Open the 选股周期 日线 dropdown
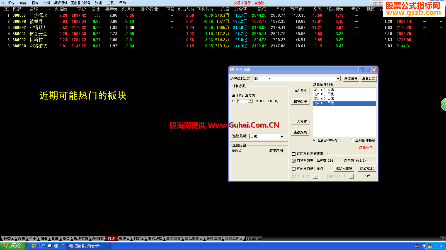446x250 pixels. 282,136
